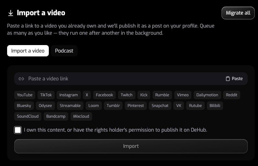Image resolution: width=258 pixels, height=166 pixels.
Task: Select the Import a video tab
Action: 28,51
